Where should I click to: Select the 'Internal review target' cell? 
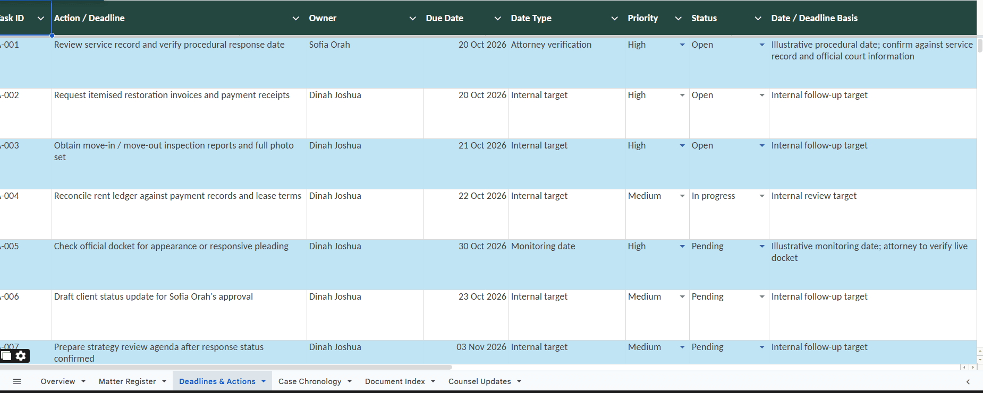(872, 214)
